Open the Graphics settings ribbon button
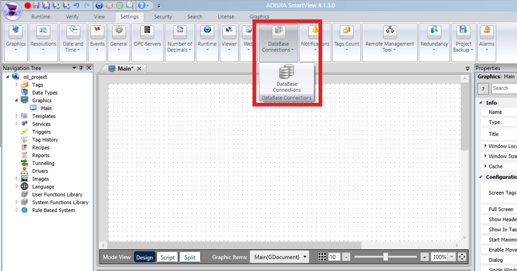 (x=16, y=42)
